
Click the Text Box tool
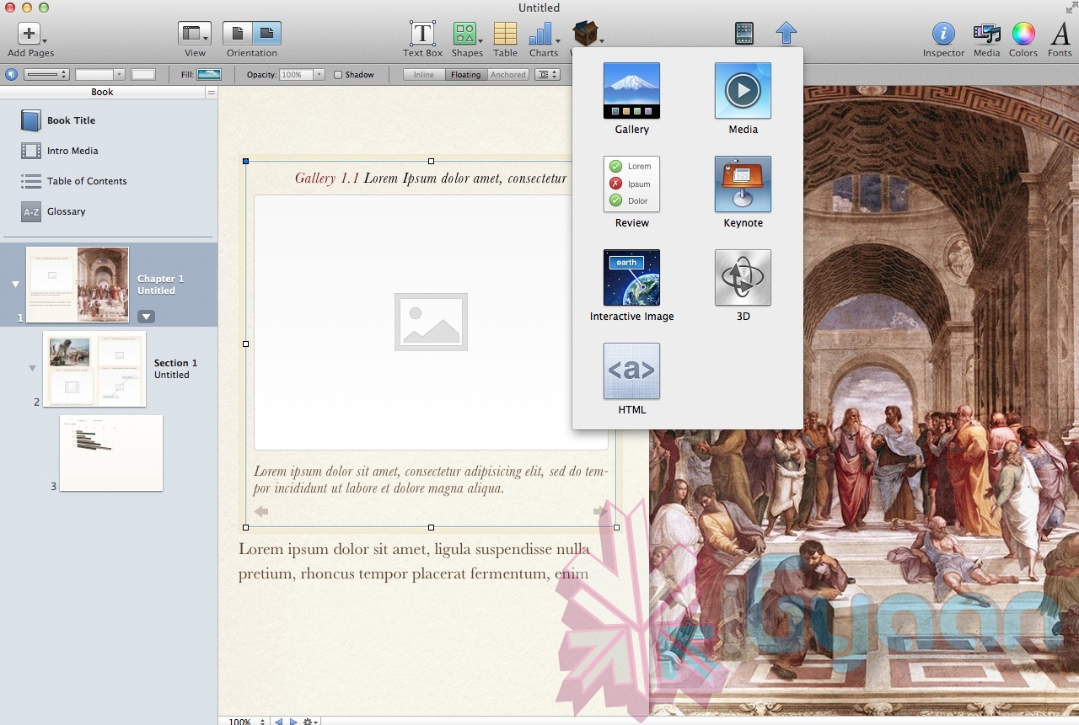point(422,35)
